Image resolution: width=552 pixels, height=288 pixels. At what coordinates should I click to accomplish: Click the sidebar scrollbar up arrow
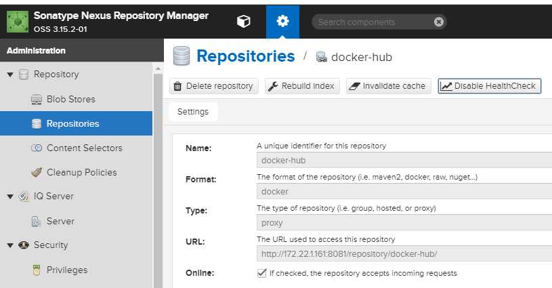pos(158,68)
